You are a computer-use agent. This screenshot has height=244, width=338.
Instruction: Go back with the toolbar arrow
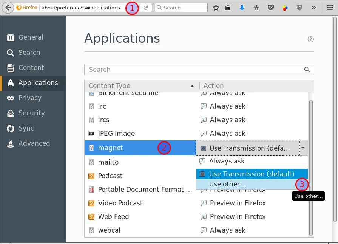[8, 8]
